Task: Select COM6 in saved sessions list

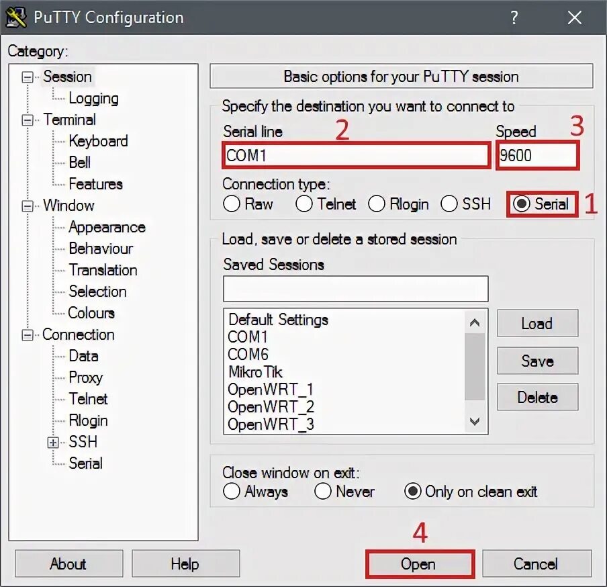Action: coord(248,355)
